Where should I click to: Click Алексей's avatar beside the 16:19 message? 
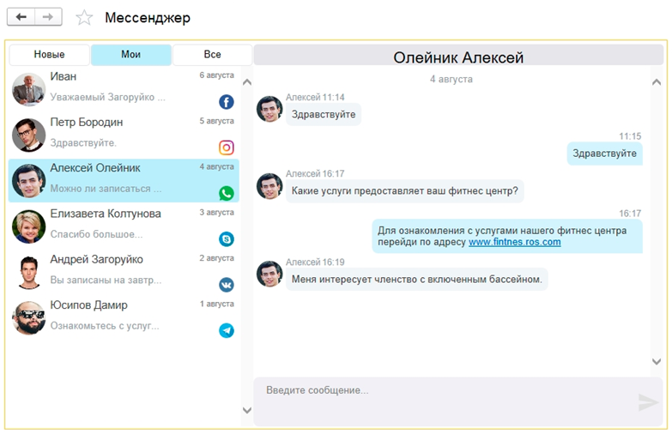[269, 274]
